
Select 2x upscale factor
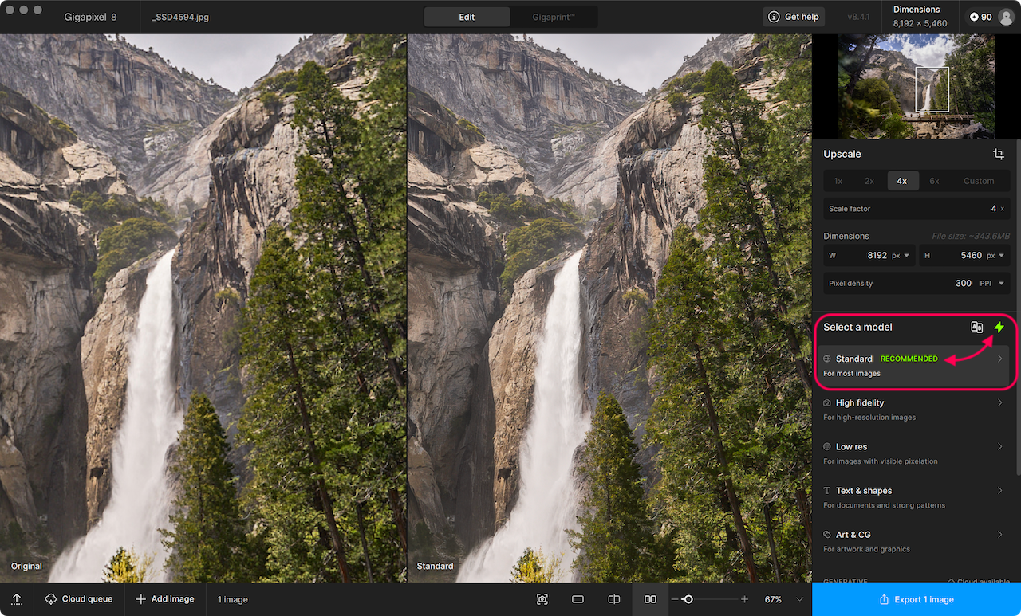pos(869,181)
